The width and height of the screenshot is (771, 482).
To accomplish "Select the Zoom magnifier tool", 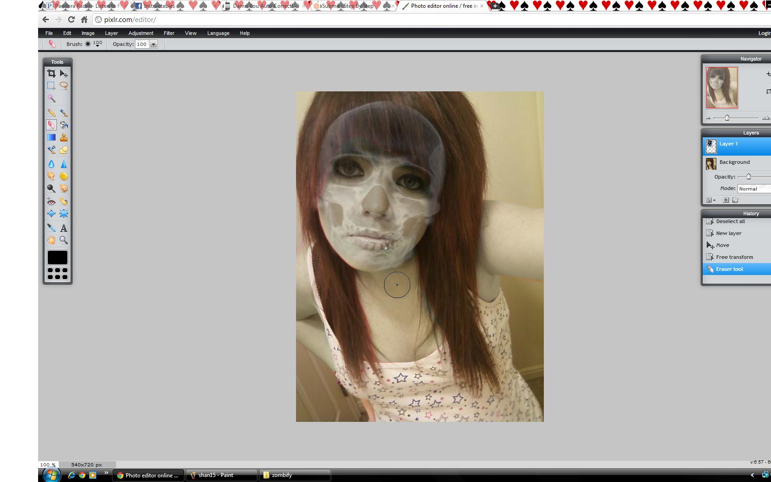I will 64,240.
